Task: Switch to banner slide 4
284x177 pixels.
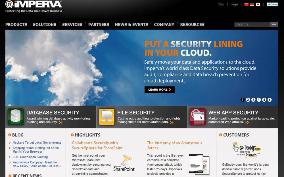Action: (259, 100)
